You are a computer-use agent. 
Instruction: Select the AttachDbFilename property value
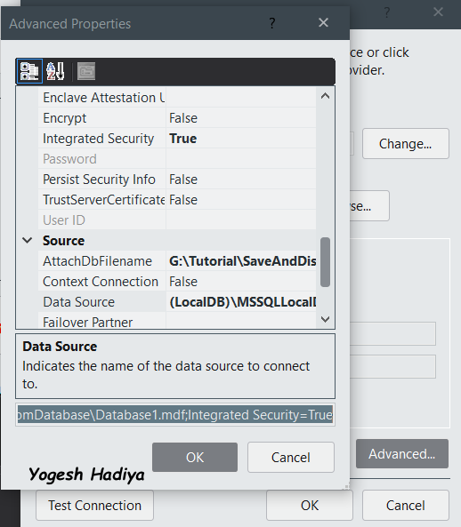click(240, 260)
